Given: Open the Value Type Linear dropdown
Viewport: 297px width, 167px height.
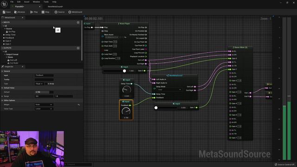Looking at the screenshot, I should coord(44,109).
